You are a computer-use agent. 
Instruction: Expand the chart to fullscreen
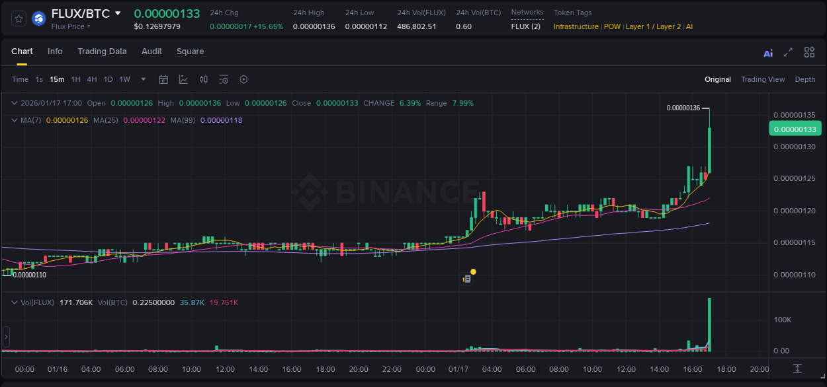click(787, 52)
